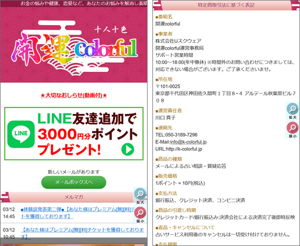Open the 大切なおしらせ(動画付) link
This screenshot has width=300, height=246.
click(74, 95)
